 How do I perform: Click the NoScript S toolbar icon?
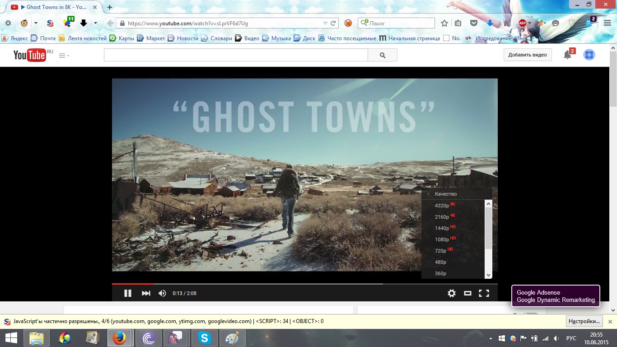51,23
